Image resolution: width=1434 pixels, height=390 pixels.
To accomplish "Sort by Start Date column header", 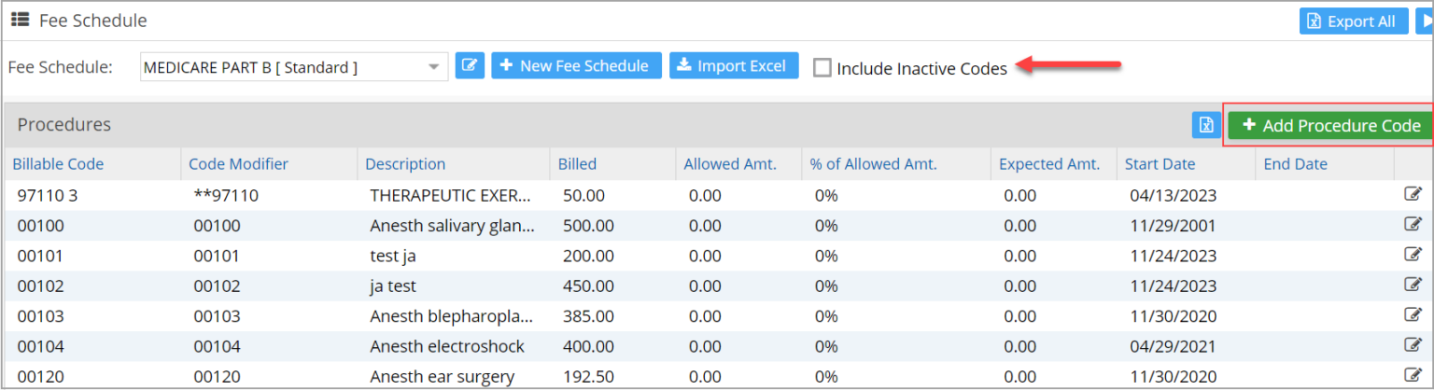I will click(1160, 164).
